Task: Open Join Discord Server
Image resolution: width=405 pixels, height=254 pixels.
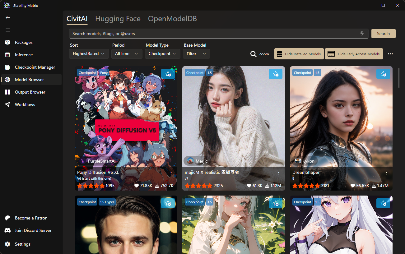Action: (31, 230)
